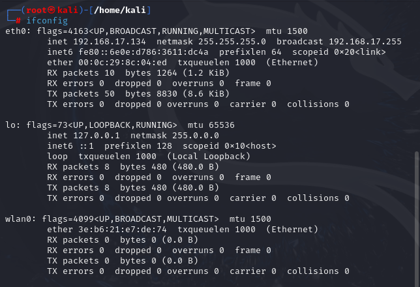Click the broadcast address 192.168.17.255
420x287 pixels.
(365, 42)
